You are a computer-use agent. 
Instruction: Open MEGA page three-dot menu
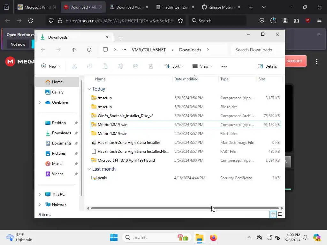click(316, 62)
